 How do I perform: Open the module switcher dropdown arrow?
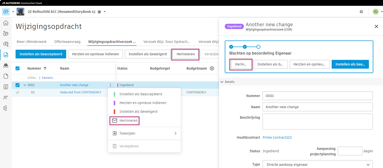click(13, 12)
